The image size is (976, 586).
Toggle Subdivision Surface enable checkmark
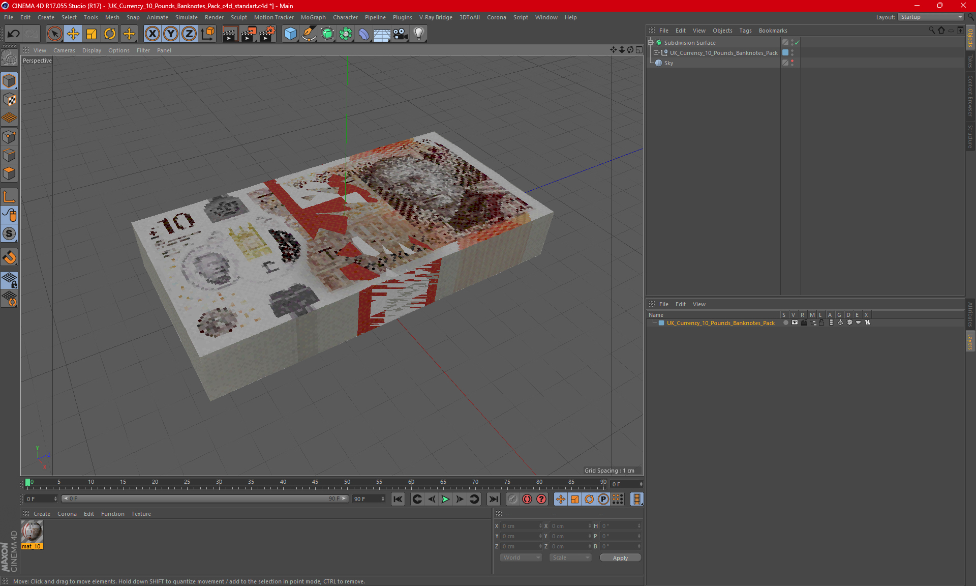click(797, 43)
